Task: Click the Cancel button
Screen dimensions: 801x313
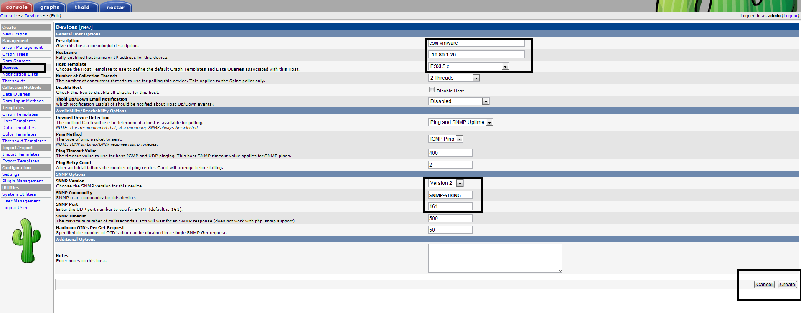Action: (764, 285)
